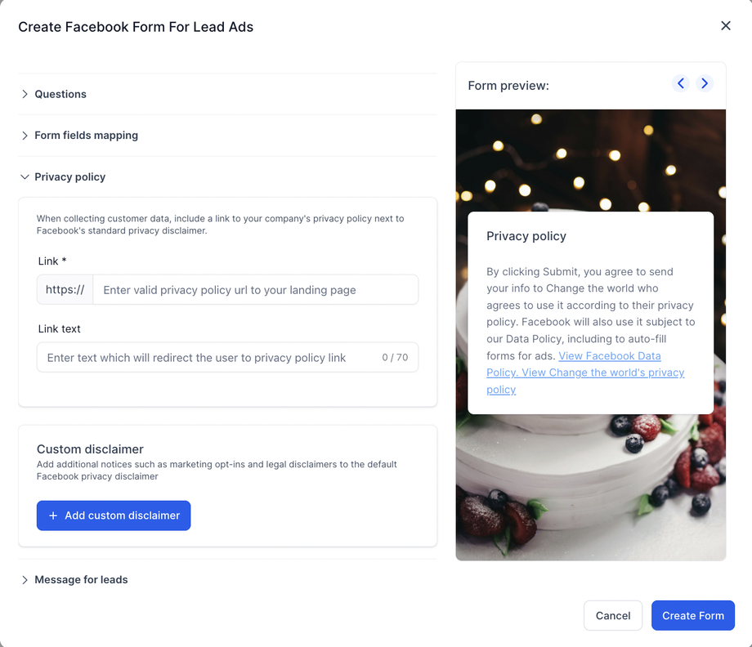This screenshot has height=647, width=752.
Task: Close the Create Facebook Form dialog
Action: (725, 26)
